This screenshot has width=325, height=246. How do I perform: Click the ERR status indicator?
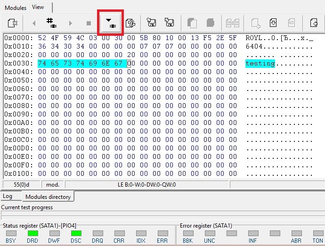[x=162, y=233]
